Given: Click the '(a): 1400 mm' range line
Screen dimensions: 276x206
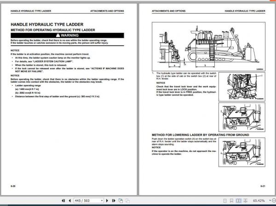Looking at the screenshot, I should (x=27, y=89).
